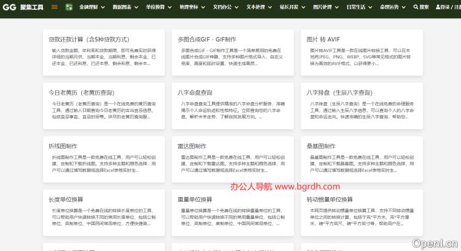
Task: Expand the chevron next to 金融理财
Action: point(103,7)
